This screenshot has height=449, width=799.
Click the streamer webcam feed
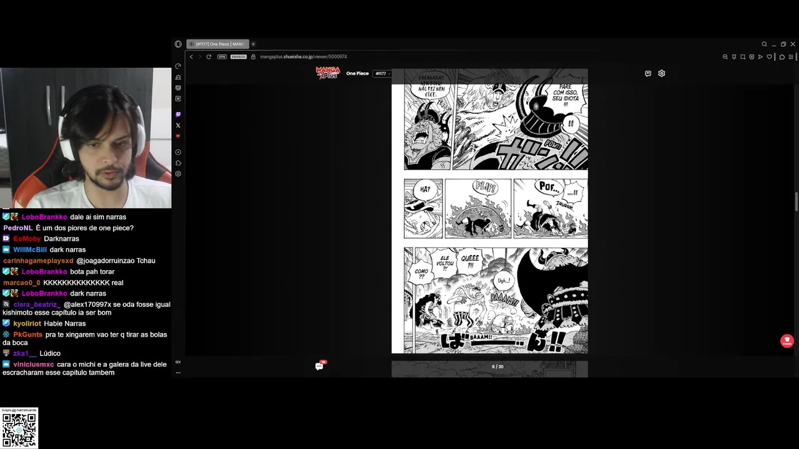(x=86, y=138)
